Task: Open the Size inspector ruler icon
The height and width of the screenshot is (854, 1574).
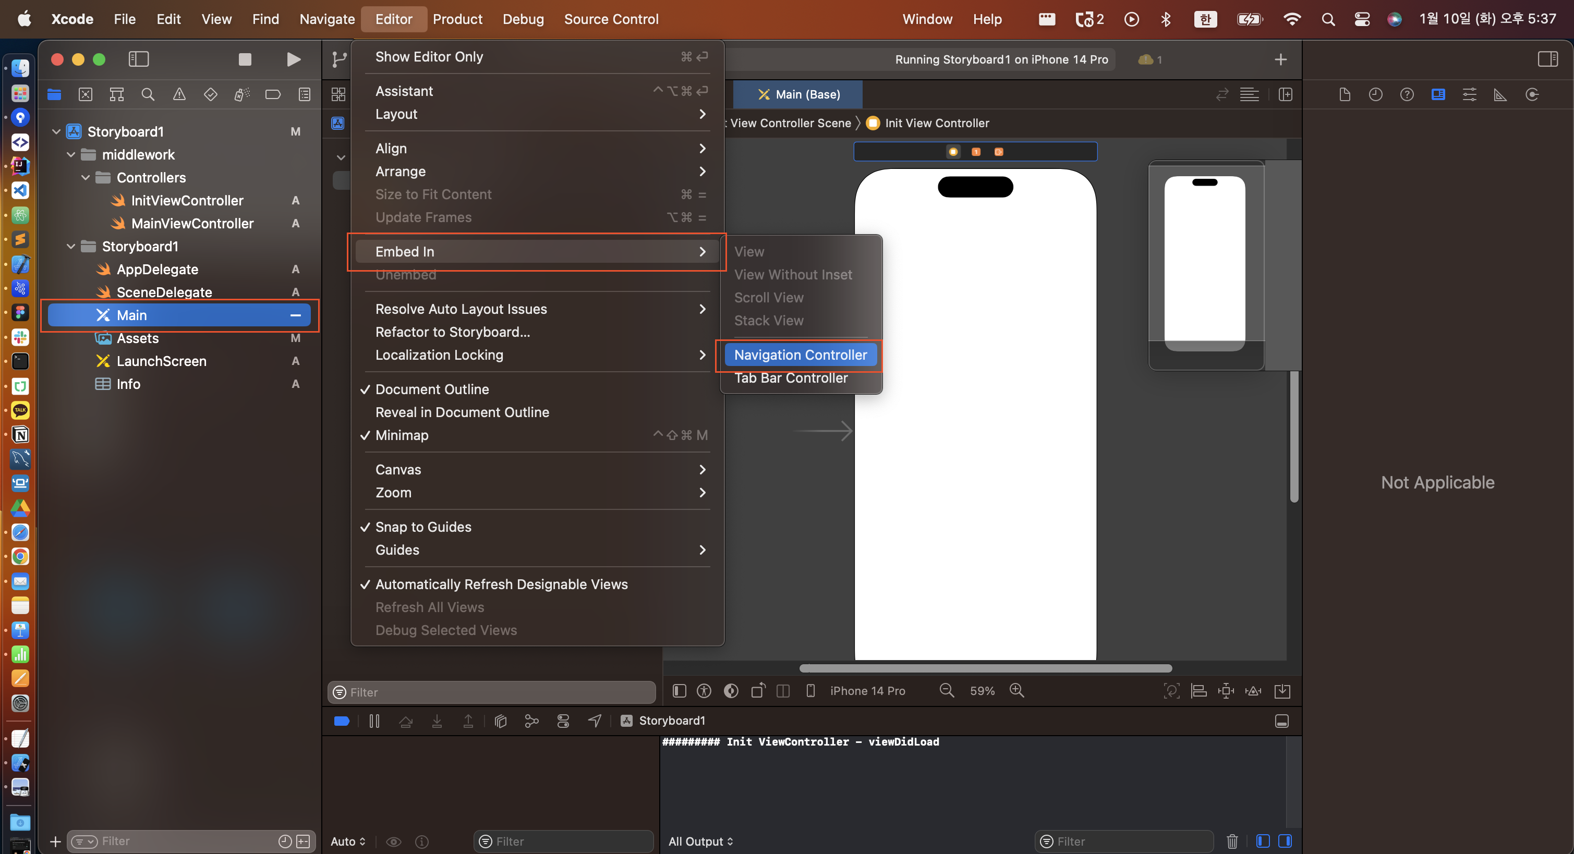Action: click(x=1500, y=95)
